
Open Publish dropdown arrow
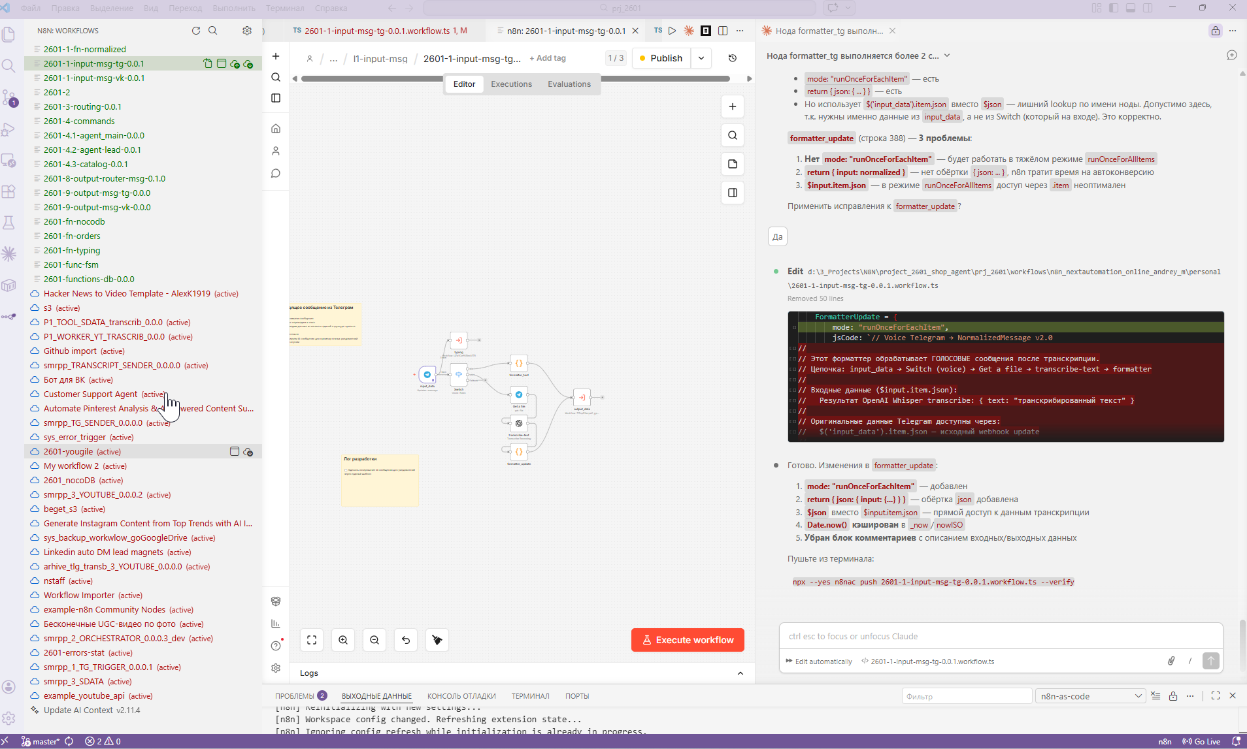[701, 58]
